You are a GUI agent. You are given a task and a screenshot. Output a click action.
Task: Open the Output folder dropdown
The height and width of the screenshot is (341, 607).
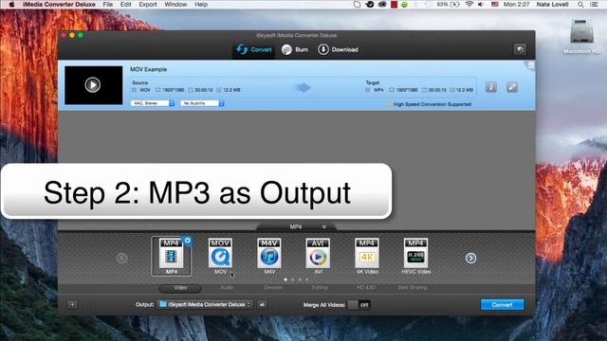pyautogui.click(x=205, y=305)
